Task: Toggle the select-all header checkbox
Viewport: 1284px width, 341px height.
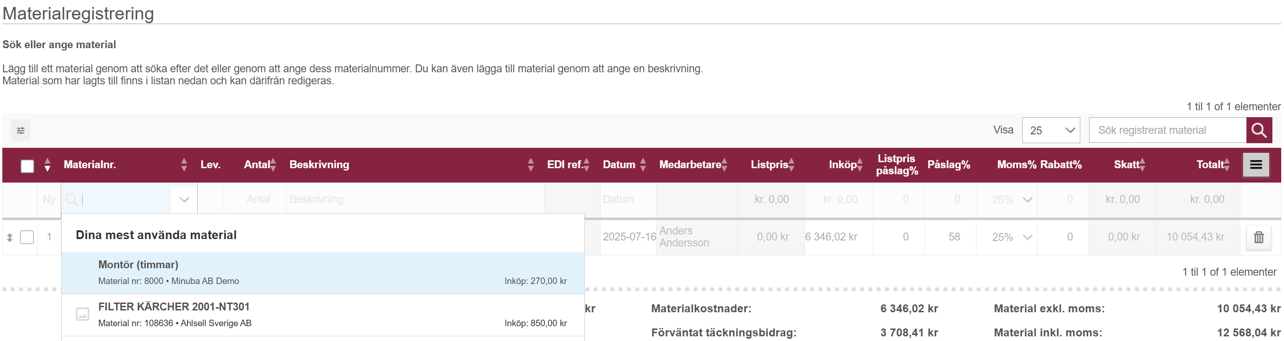Action: point(27,166)
